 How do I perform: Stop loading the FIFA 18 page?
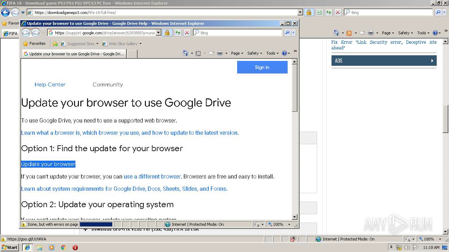point(338,12)
